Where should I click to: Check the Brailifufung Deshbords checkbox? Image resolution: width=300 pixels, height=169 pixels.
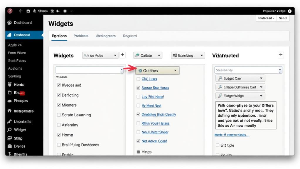(x=59, y=145)
